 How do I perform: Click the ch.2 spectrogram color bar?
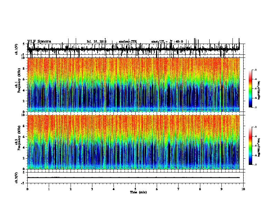250,146
